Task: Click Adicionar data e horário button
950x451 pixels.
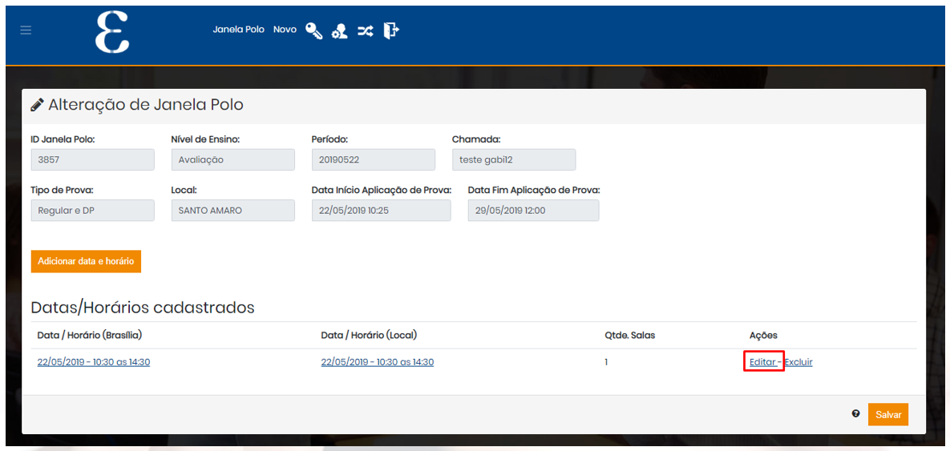Action: click(86, 261)
